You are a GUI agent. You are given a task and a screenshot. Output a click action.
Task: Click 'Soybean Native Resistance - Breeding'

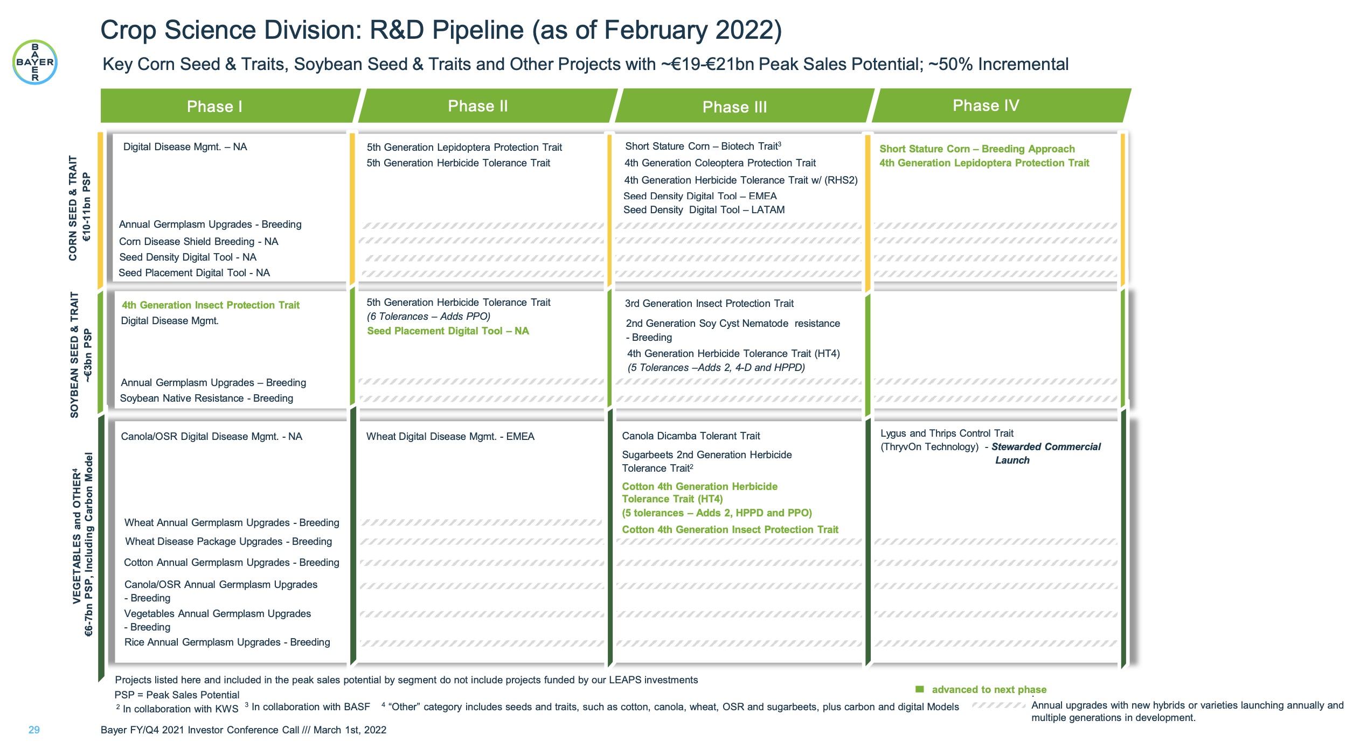(x=206, y=398)
